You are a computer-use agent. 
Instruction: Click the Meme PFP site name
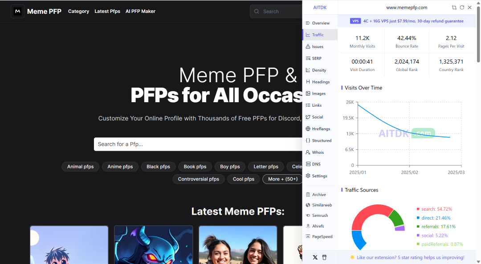[x=44, y=11]
